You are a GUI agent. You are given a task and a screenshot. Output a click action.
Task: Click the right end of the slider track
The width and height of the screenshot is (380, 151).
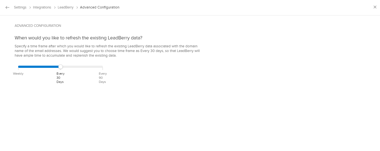click(x=102, y=67)
